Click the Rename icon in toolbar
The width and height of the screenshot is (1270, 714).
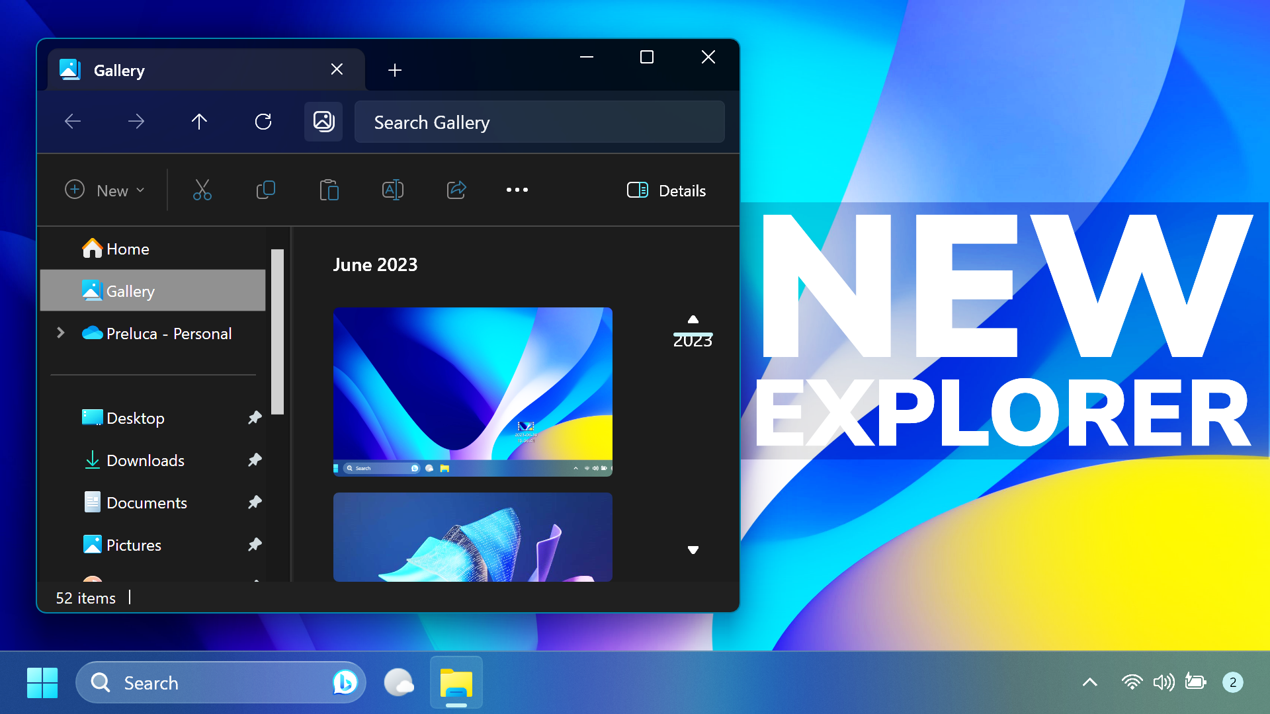(393, 190)
